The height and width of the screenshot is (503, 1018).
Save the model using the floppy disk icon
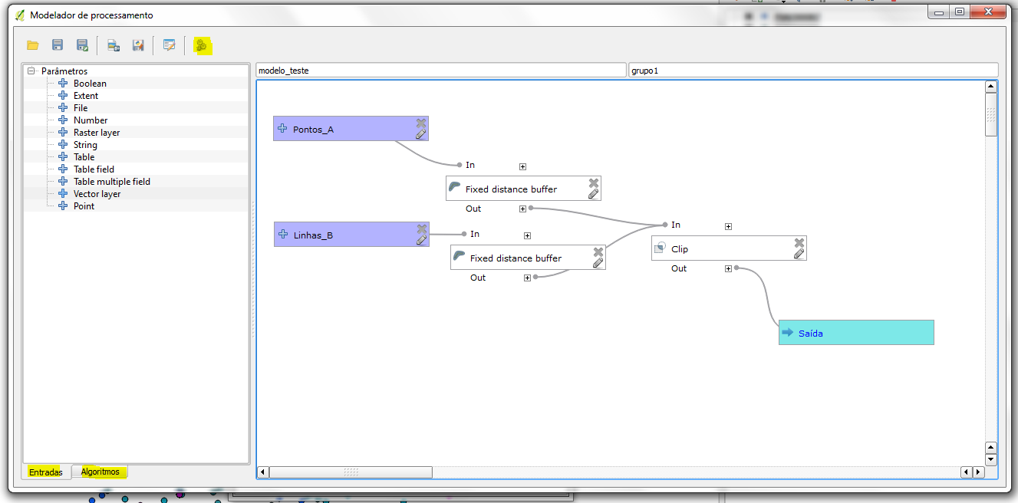tap(58, 46)
